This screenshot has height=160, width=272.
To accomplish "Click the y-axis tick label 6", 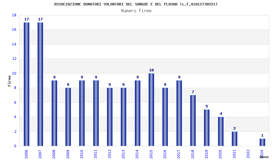I will (15, 102).
